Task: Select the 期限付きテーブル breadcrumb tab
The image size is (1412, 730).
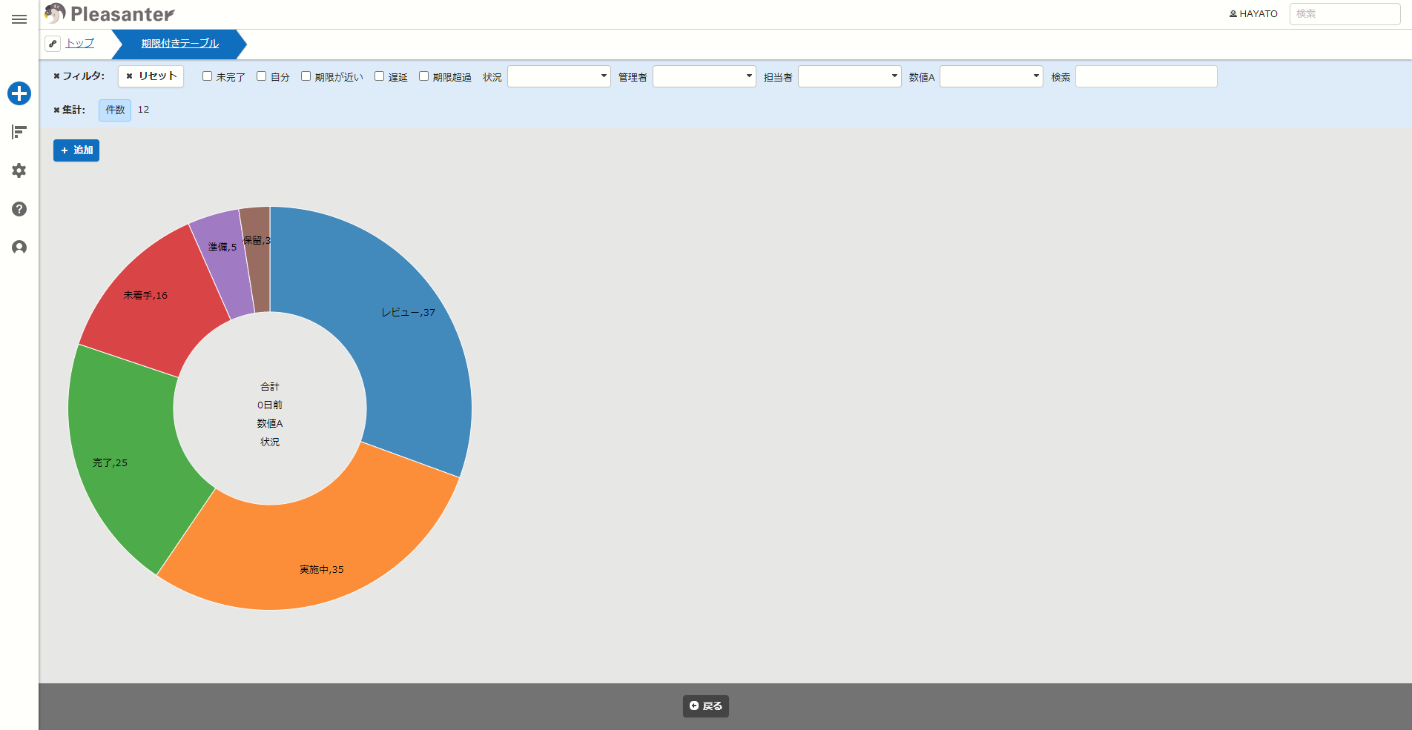Action: (180, 44)
